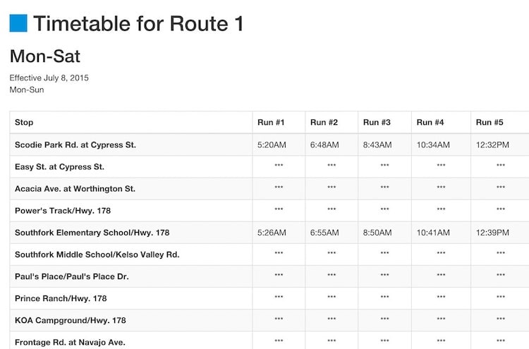Click the Acacia Ave. at Worthington St. stop
Screen dimensions: 529x349
point(75,189)
